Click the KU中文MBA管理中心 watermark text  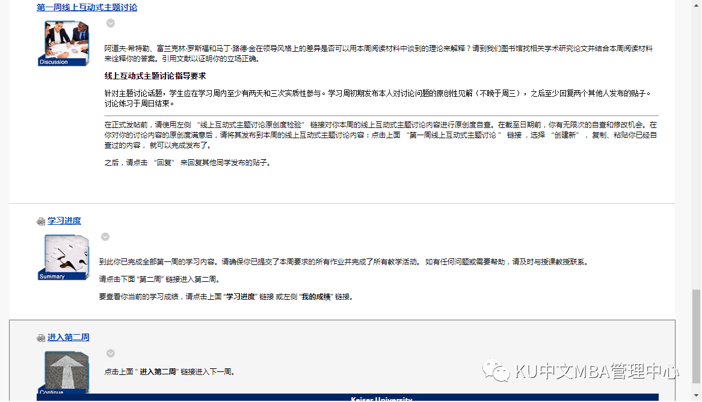(597, 371)
